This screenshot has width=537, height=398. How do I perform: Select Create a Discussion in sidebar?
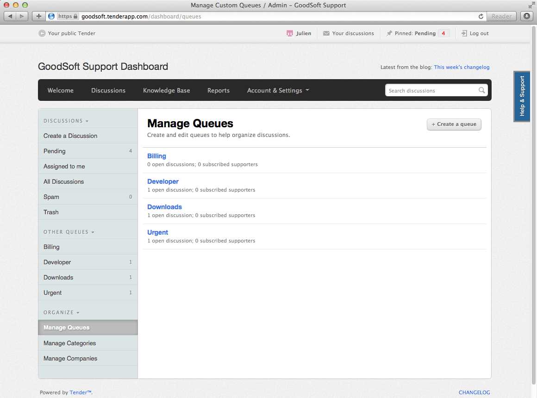tap(88, 136)
